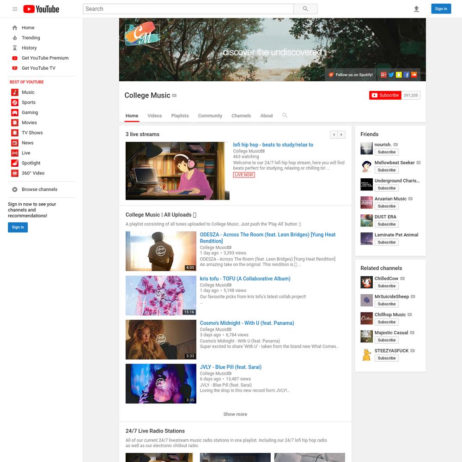Open ODESZA Across The Room thumbnail
This screenshot has width=462, height=462.
point(161,251)
